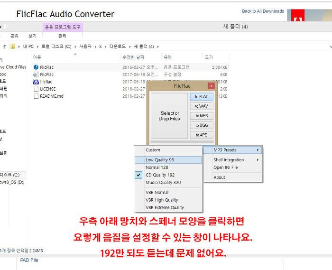The height and width of the screenshot is (270, 332).
Task: Choose the Low Quality 96 preset
Action: (x=168, y=160)
